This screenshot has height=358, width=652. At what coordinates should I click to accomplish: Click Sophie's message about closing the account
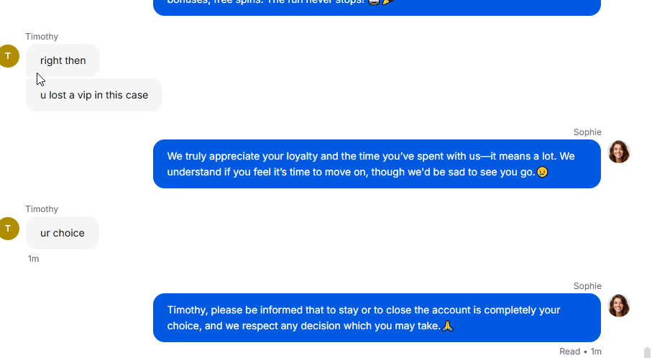click(377, 318)
